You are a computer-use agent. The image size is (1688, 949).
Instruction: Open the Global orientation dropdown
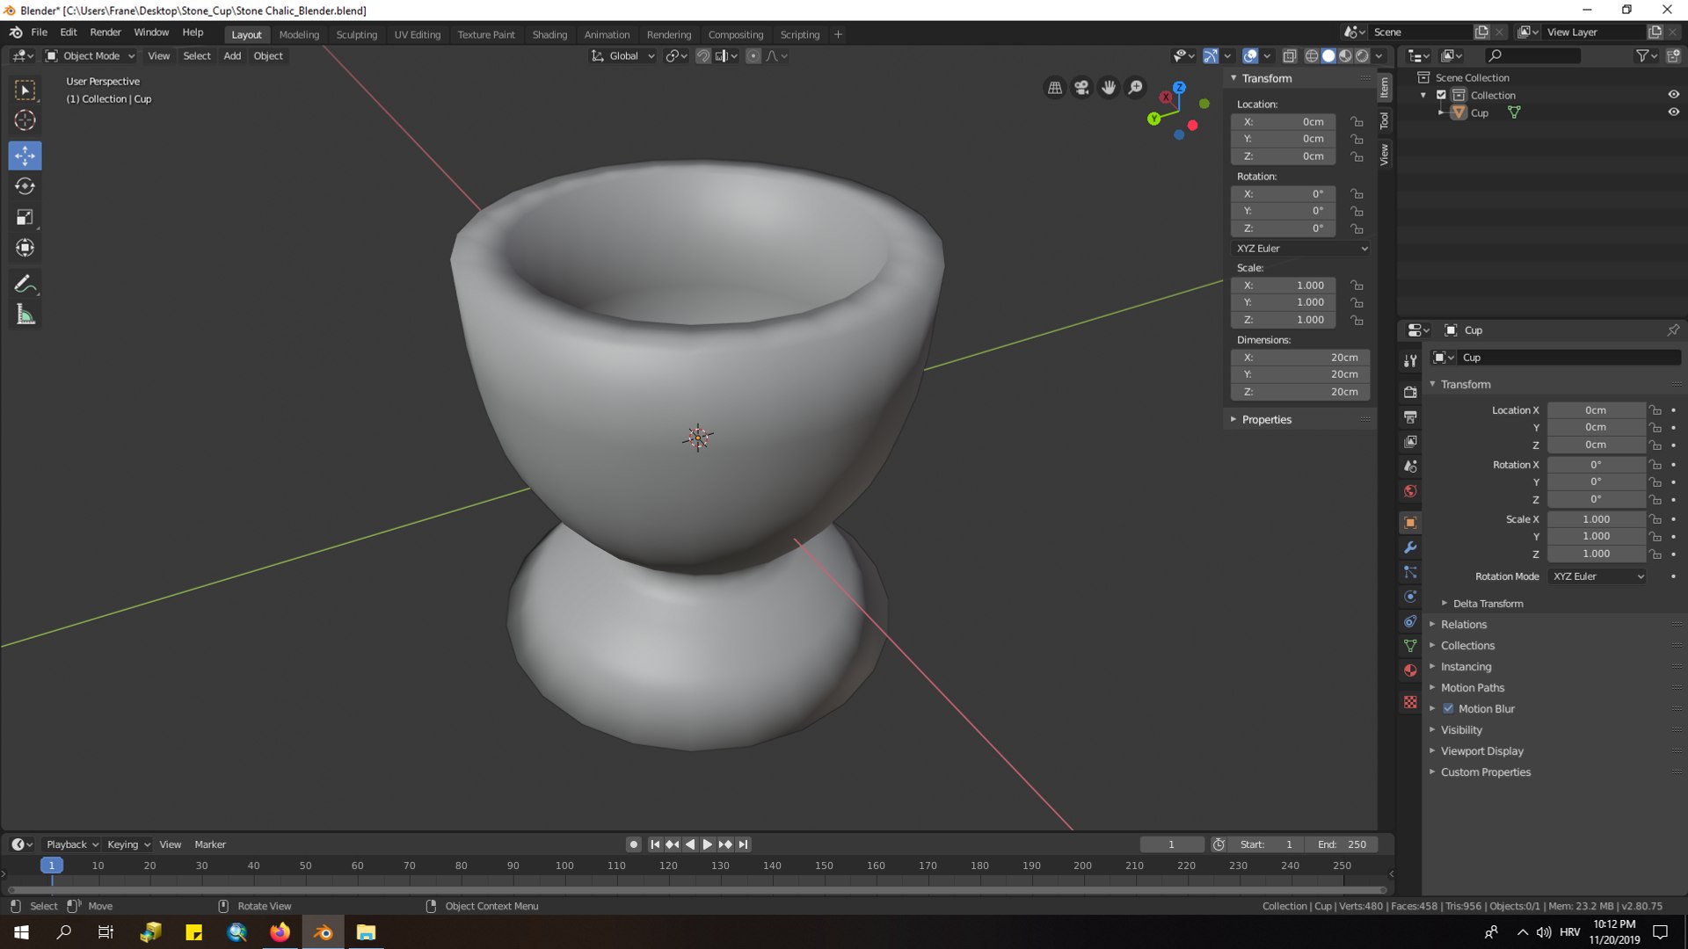622,55
